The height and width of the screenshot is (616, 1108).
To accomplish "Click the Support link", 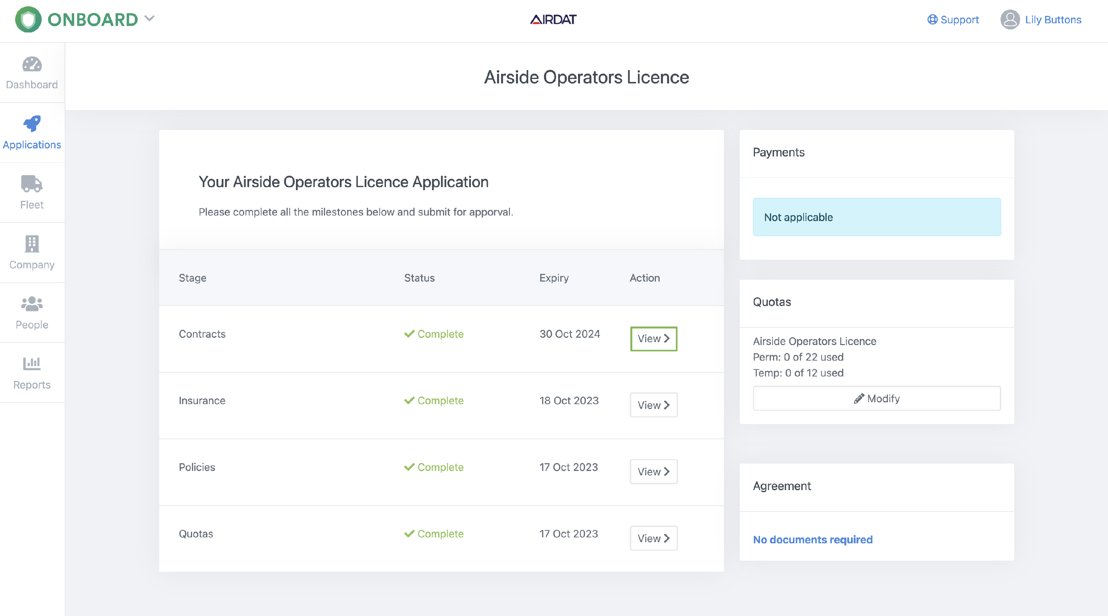I will 959,19.
